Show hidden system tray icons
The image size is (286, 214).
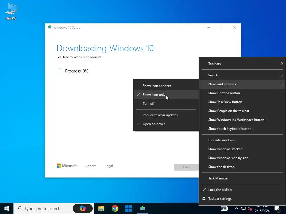[x=236, y=208]
